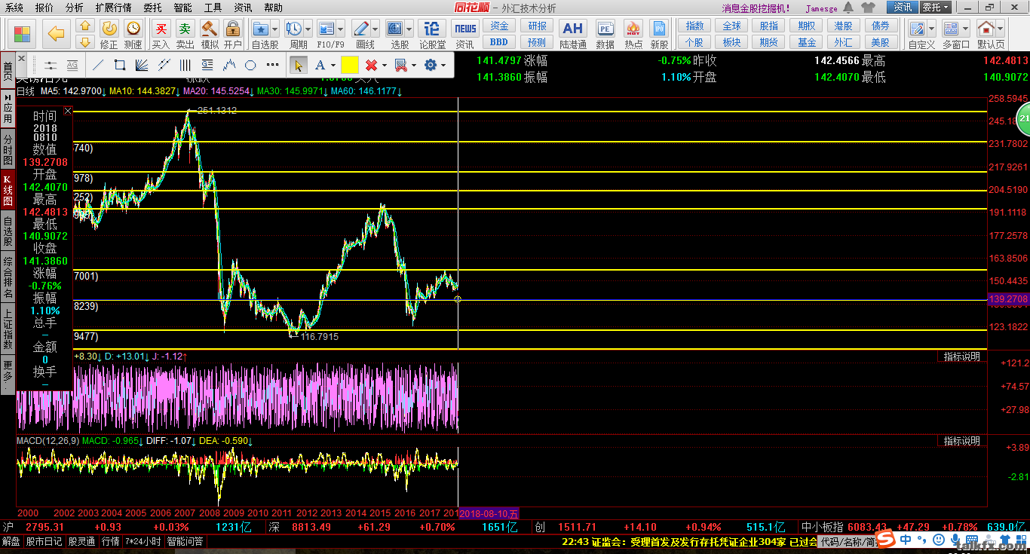Open the 模拟 simulation gavel icon
Screen dimensions: 1030x554
210,34
